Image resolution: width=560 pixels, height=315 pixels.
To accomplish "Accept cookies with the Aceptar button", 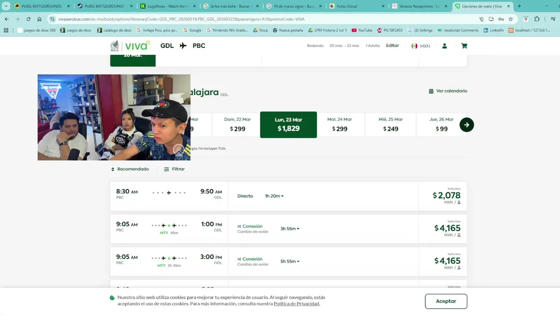I will 446,301.
